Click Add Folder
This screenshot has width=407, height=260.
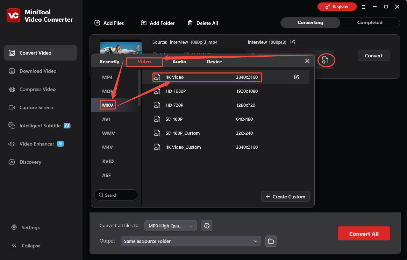158,23
